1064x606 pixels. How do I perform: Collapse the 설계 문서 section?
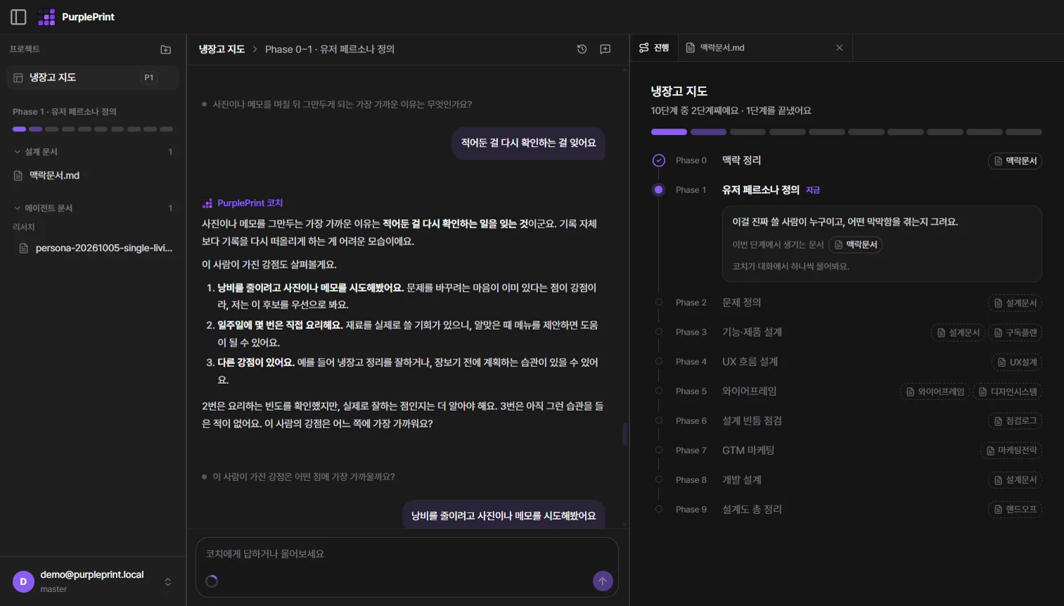[x=18, y=152]
